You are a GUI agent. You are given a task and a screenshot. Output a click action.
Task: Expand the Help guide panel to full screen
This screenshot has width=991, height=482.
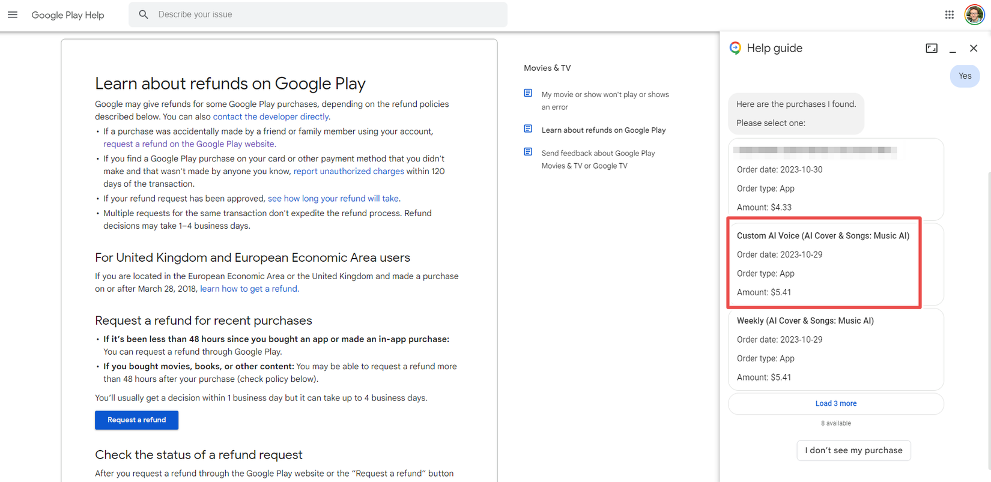[931, 48]
